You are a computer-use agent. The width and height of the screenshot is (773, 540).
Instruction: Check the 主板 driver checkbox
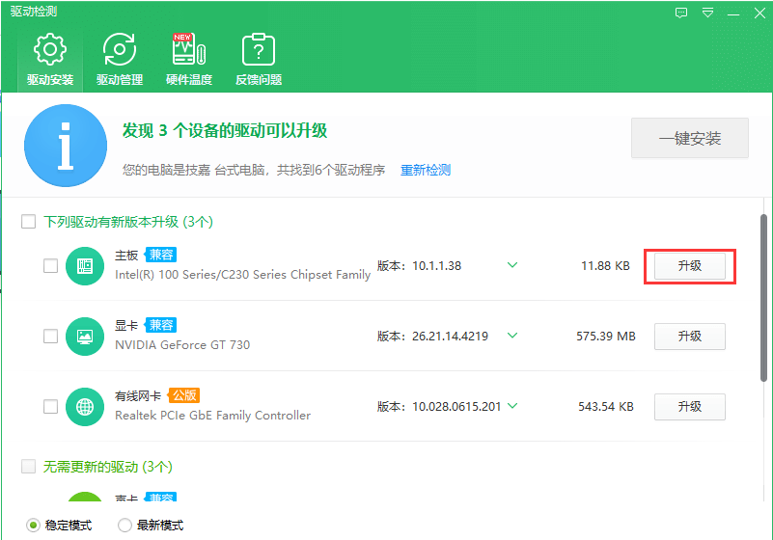[51, 266]
